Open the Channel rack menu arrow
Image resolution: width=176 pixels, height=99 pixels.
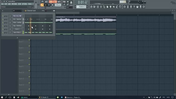[x=2, y=11]
